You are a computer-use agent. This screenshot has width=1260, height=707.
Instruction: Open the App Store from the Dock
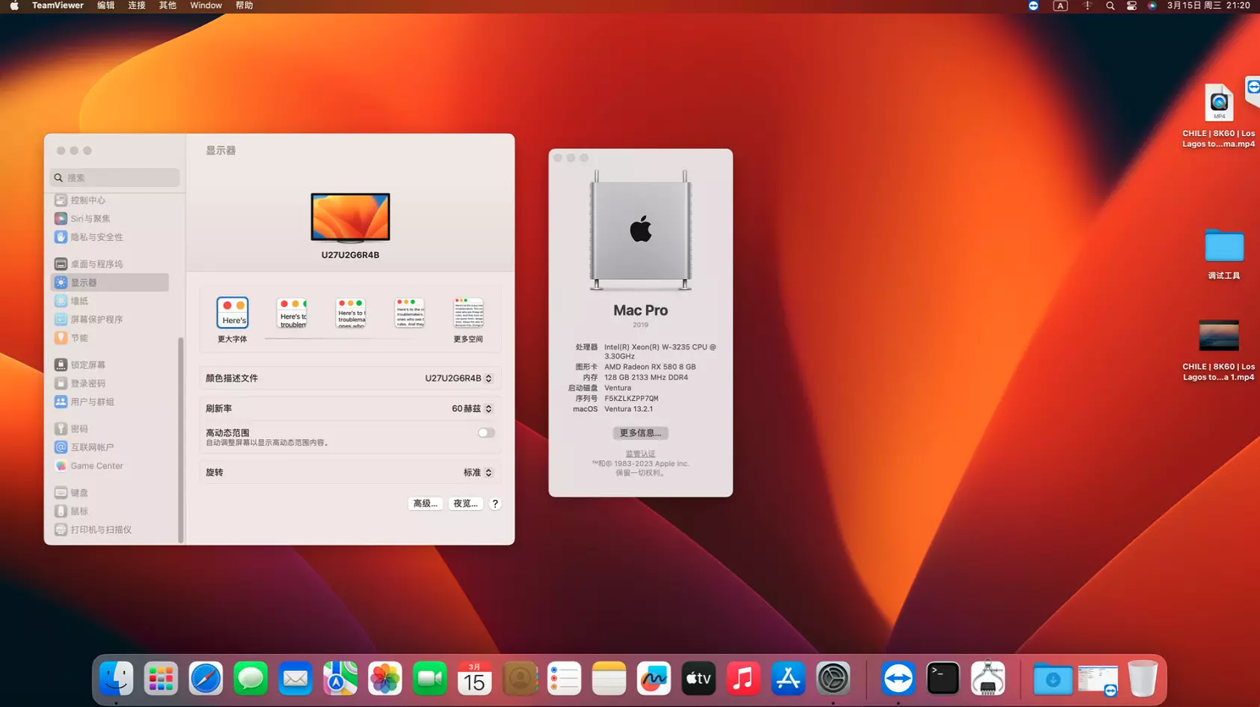coord(788,679)
